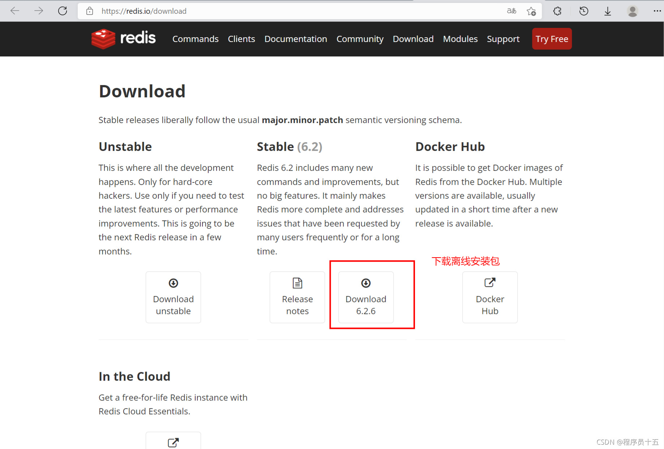
Task: Open the Download navigation item
Action: (413, 39)
